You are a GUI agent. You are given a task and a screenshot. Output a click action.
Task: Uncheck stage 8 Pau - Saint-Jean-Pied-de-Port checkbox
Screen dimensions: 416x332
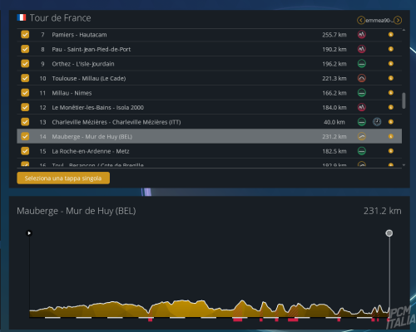[x=25, y=49]
